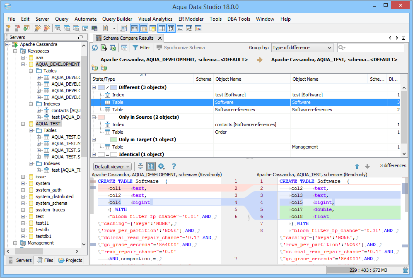Click the remove server icon with red minus
This screenshot has height=278, width=413.
click(x=17, y=28)
